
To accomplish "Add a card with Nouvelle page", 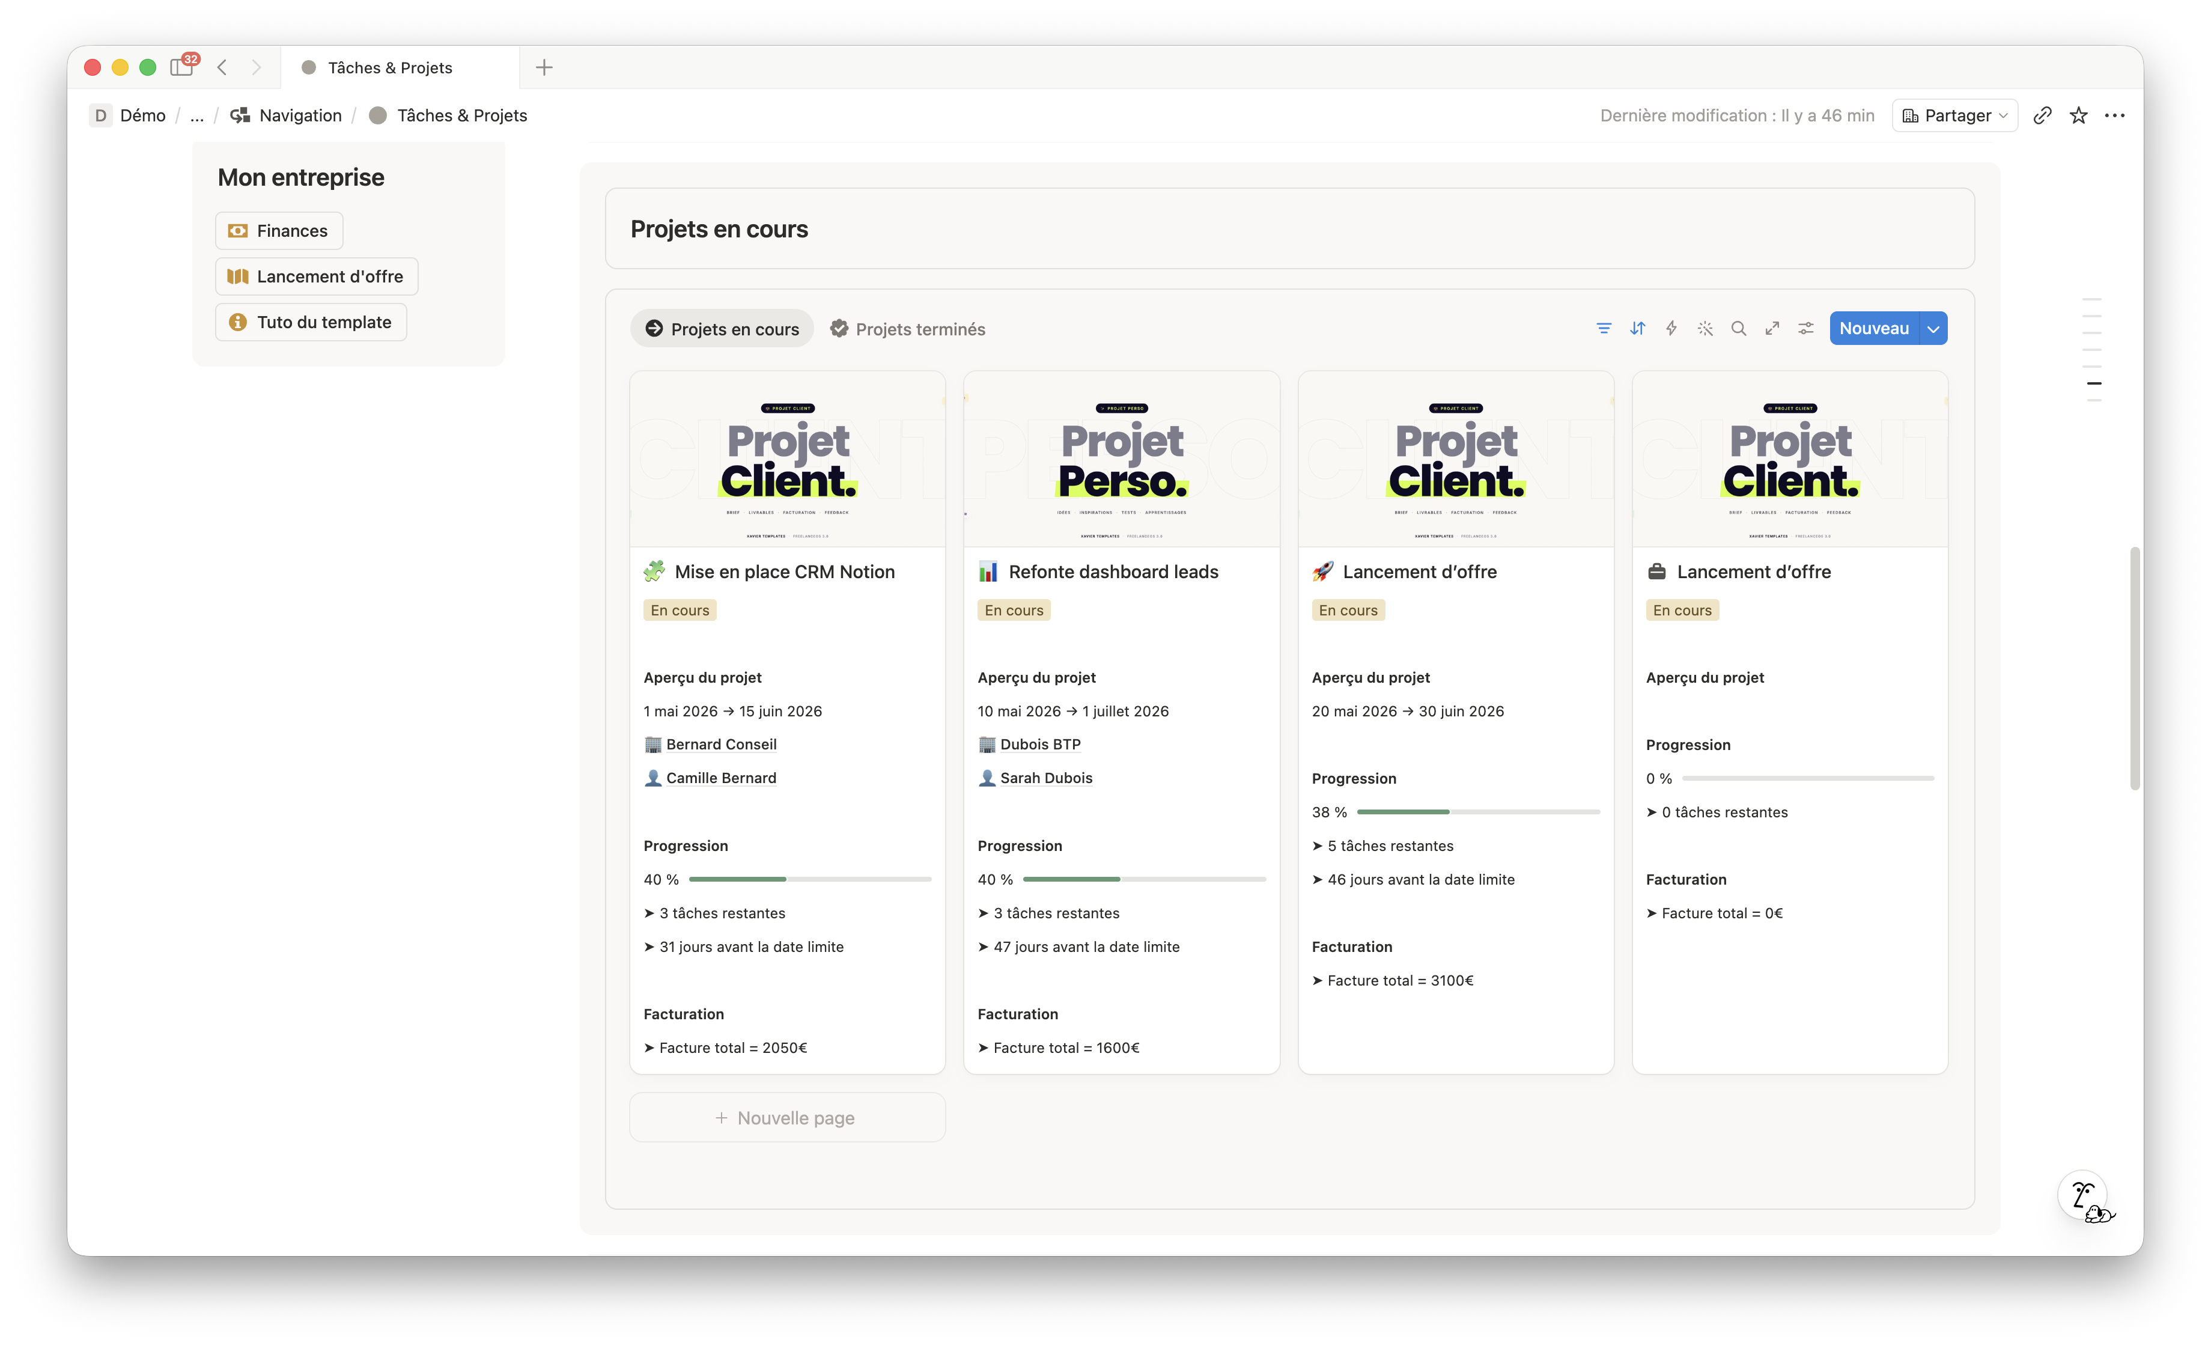I will pyautogui.click(x=787, y=1118).
